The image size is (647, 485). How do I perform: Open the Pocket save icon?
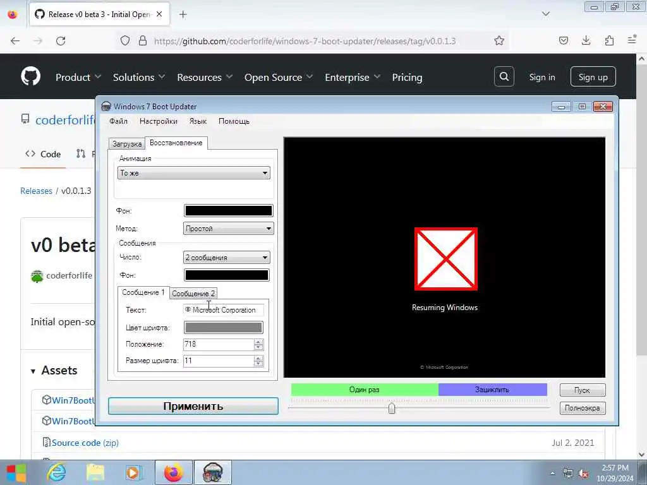pos(563,40)
